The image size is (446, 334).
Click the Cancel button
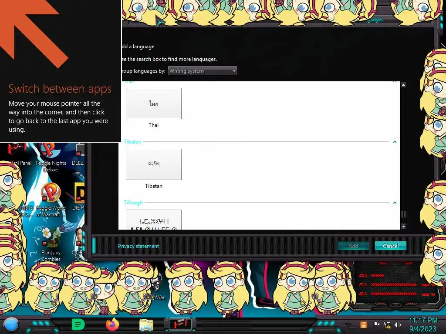click(x=391, y=246)
